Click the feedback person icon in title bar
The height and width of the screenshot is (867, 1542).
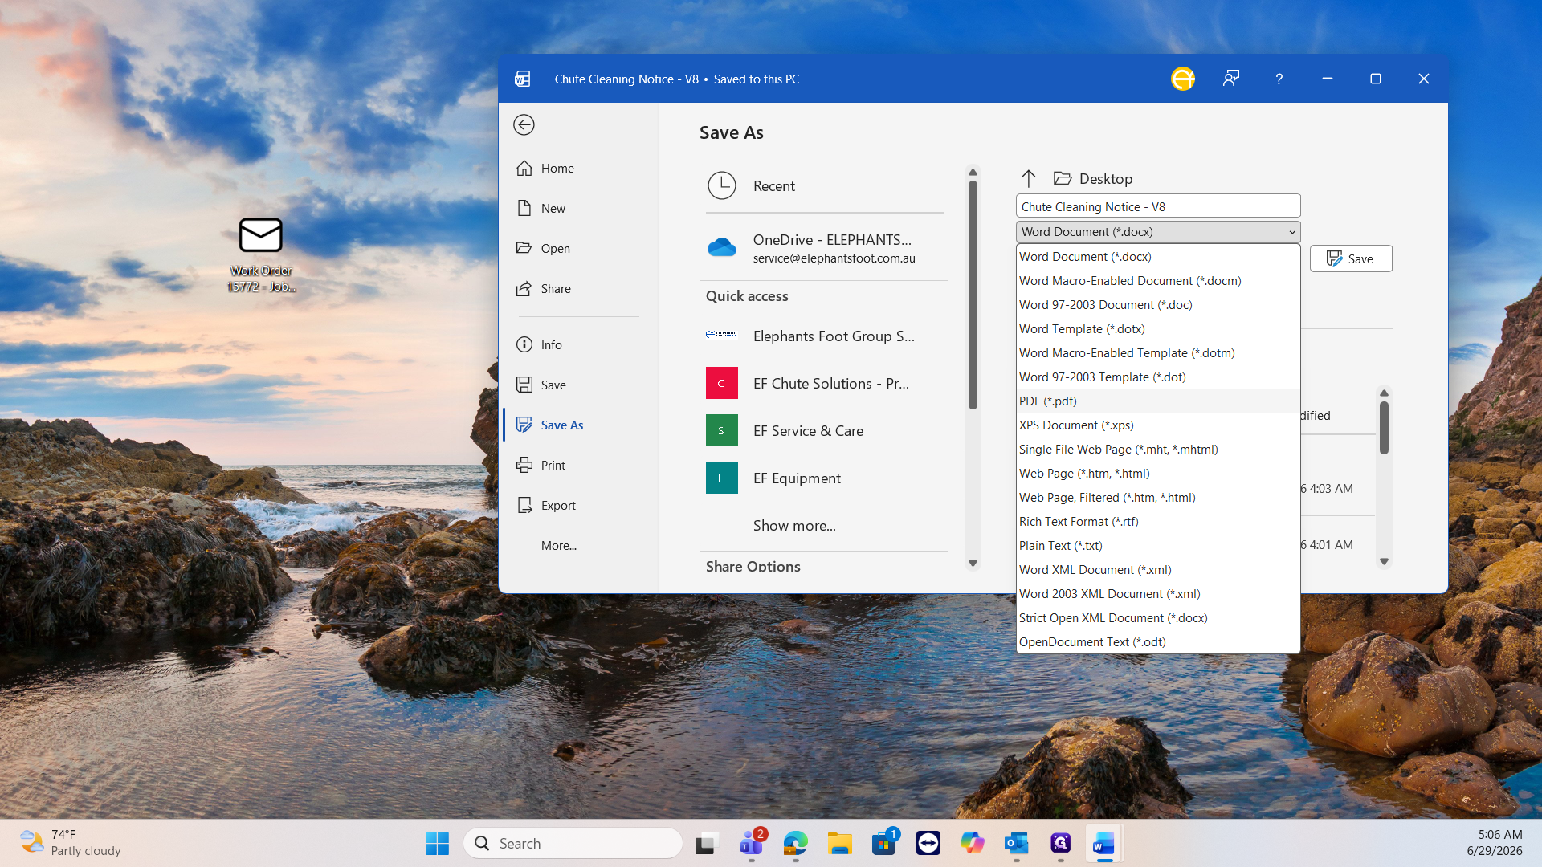pos(1230,79)
